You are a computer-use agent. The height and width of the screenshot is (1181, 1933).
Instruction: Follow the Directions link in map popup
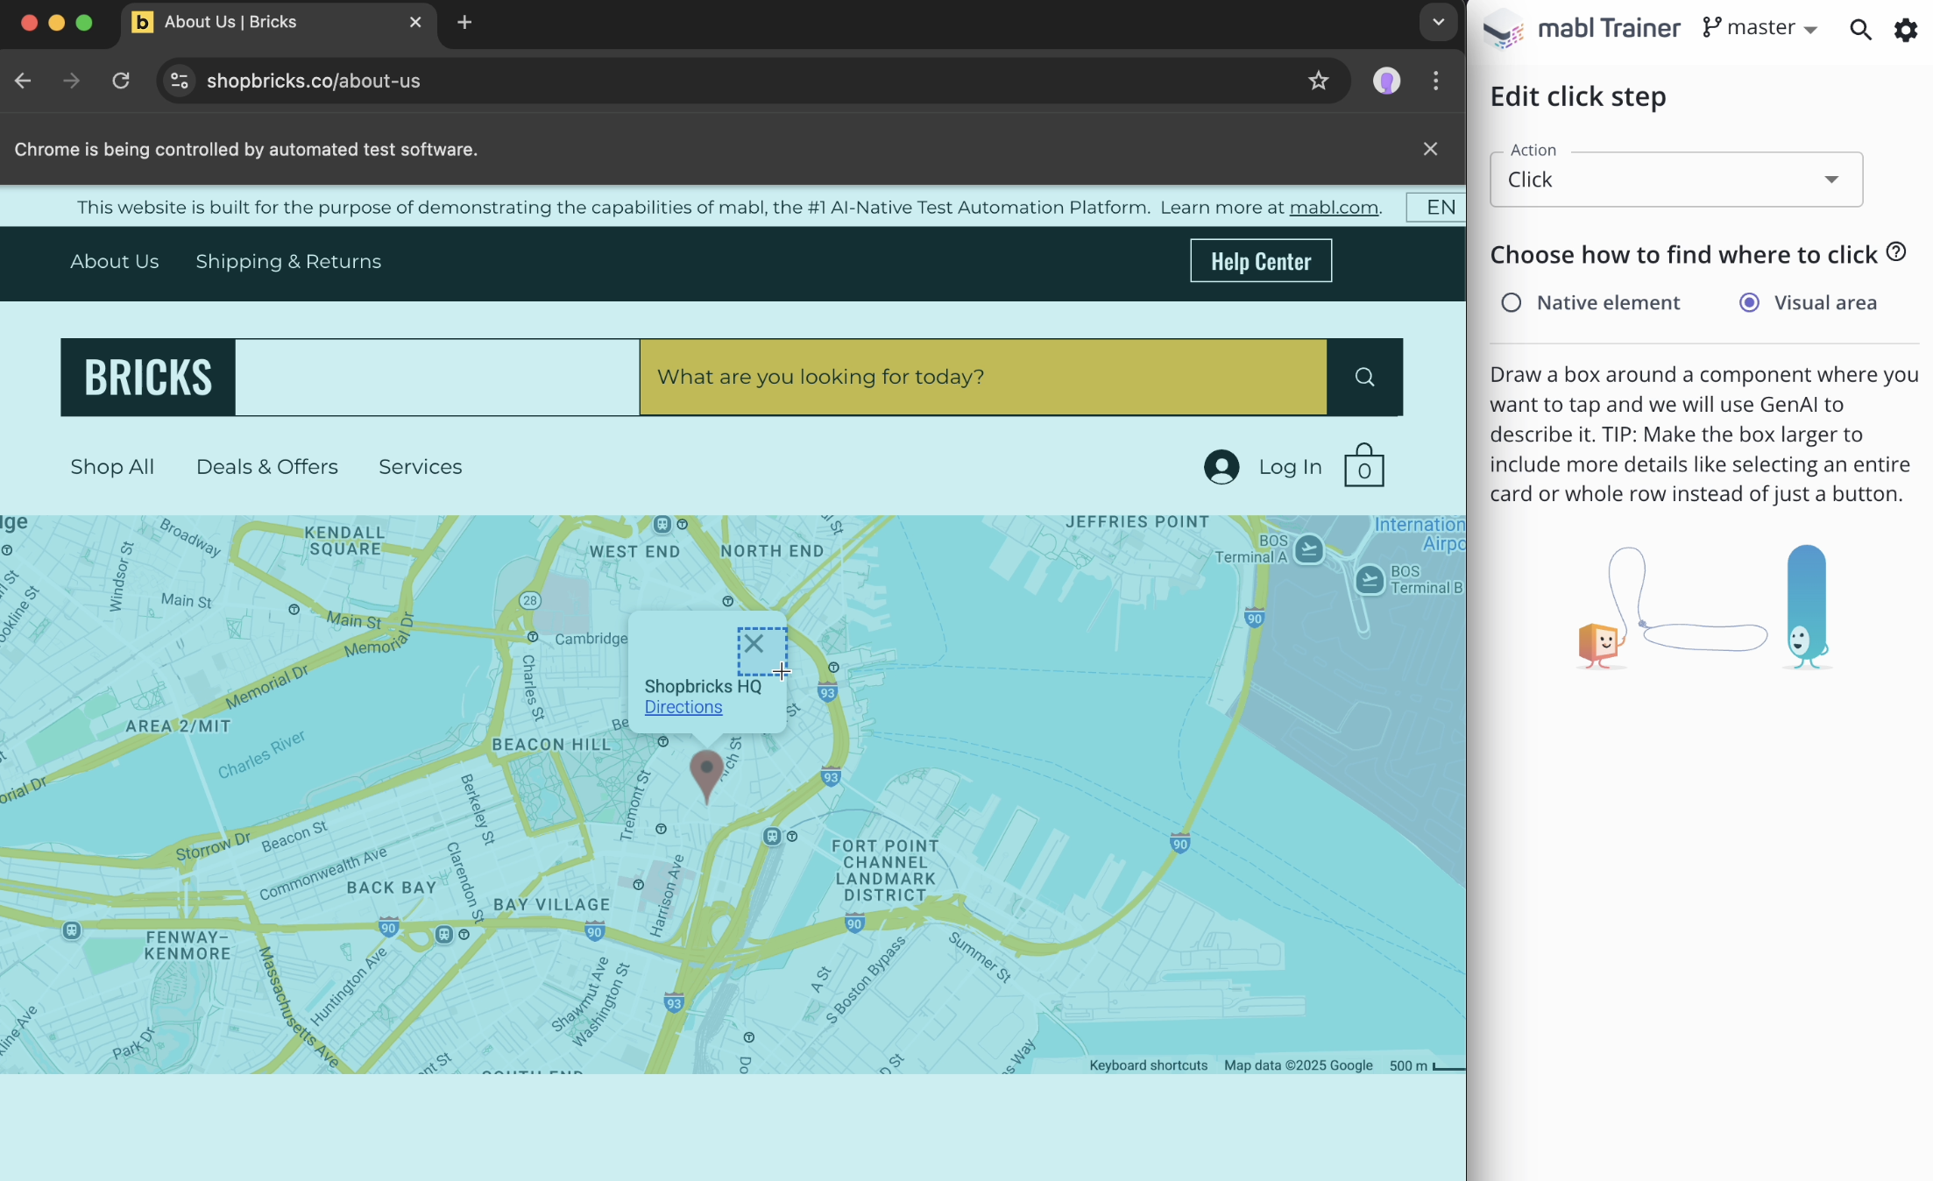click(x=683, y=707)
